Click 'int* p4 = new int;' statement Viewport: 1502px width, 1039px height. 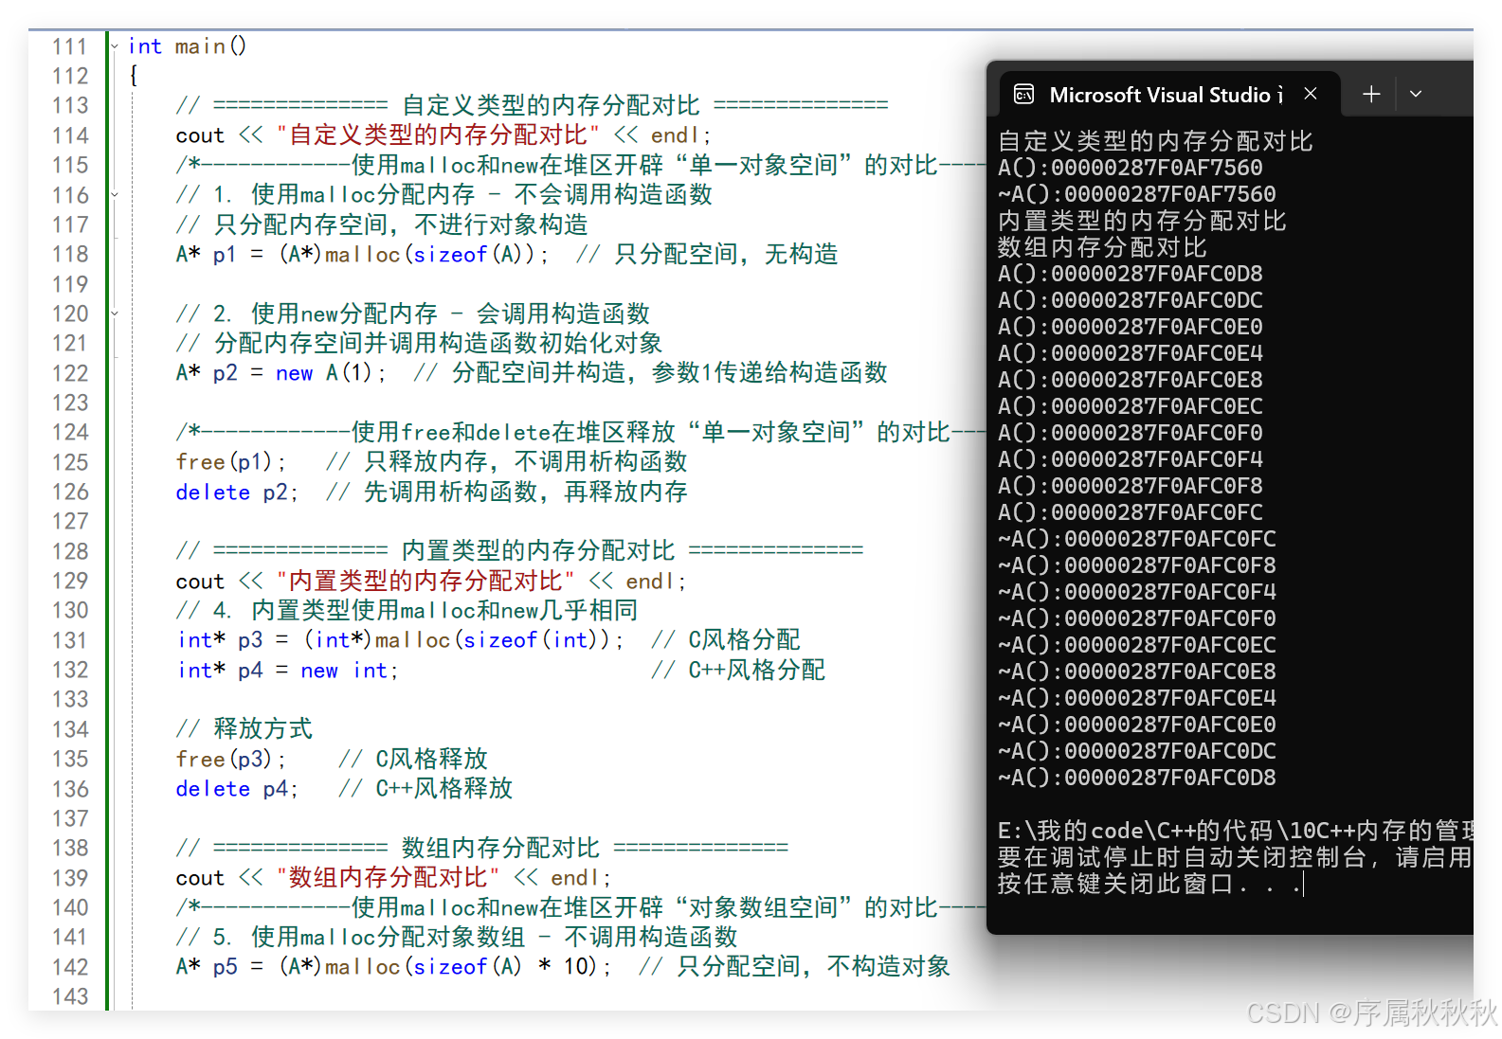coord(288,670)
